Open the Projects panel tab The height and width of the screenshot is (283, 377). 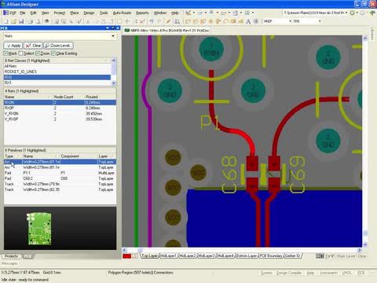click(12, 256)
